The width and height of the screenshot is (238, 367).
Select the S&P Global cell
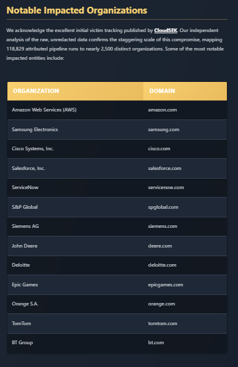pyautogui.click(x=75, y=207)
